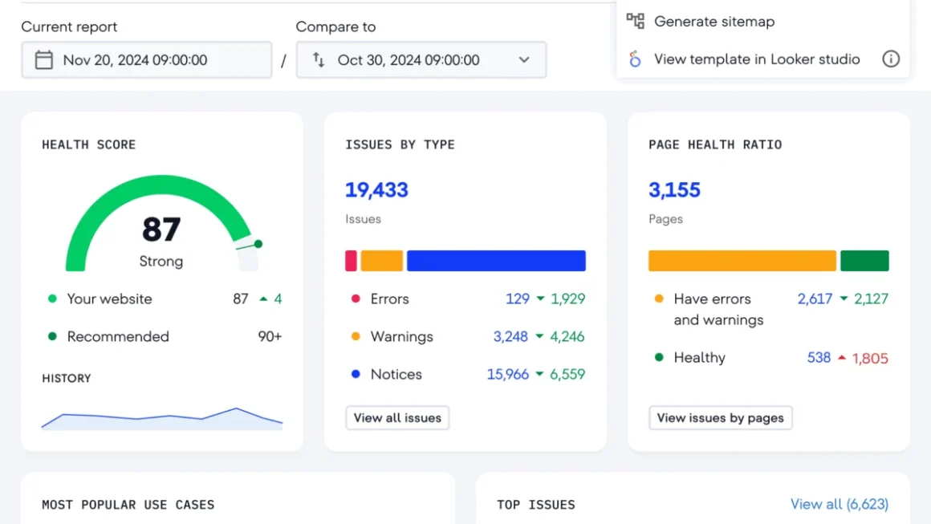Click the Healthy label in Page Health Ratio

pyautogui.click(x=699, y=358)
